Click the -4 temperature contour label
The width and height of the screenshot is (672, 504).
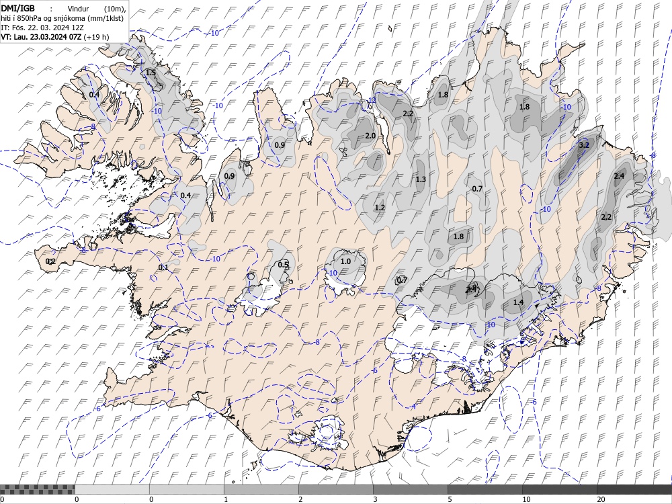coord(413,407)
